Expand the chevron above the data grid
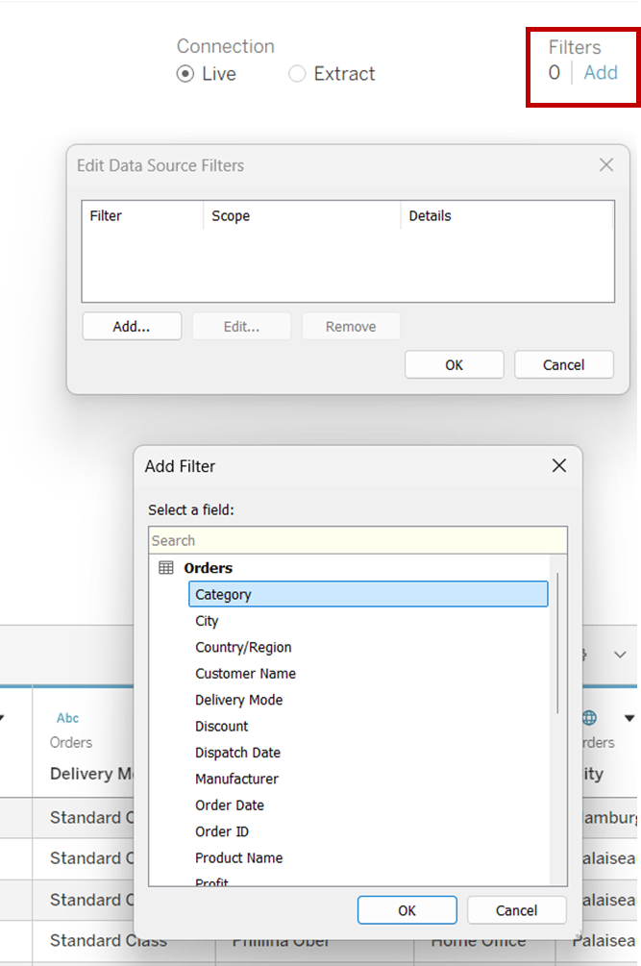Screen dimensions: 641x966 click(620, 655)
